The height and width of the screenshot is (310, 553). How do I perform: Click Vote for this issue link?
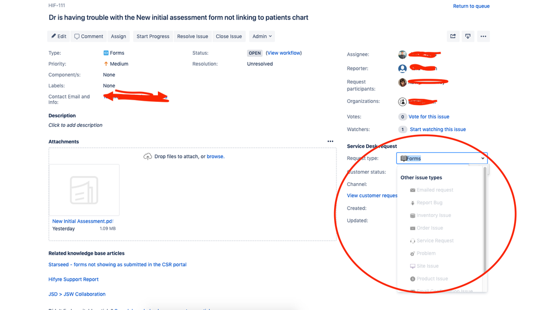click(x=429, y=117)
